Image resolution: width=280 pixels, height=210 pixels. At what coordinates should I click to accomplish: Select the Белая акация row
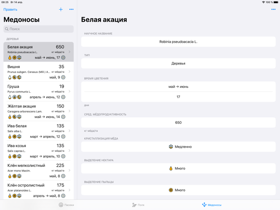point(39,52)
